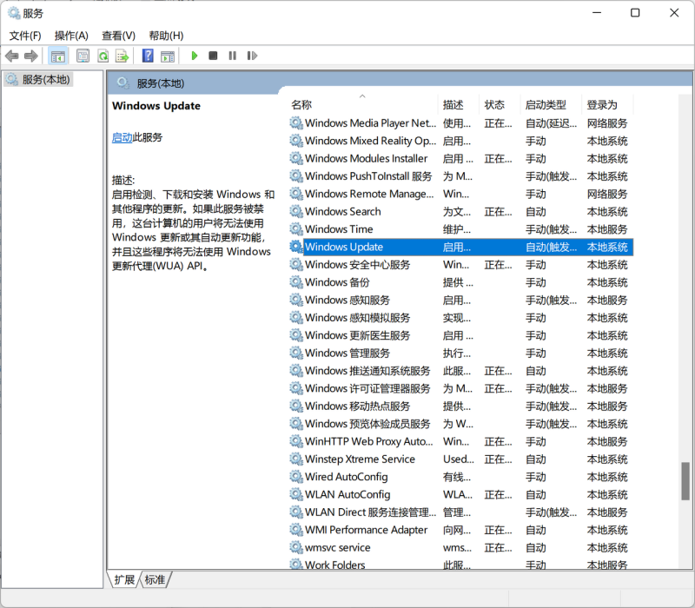
Task: Select Windows 许可证管理器服务 row
Action: click(x=461, y=388)
